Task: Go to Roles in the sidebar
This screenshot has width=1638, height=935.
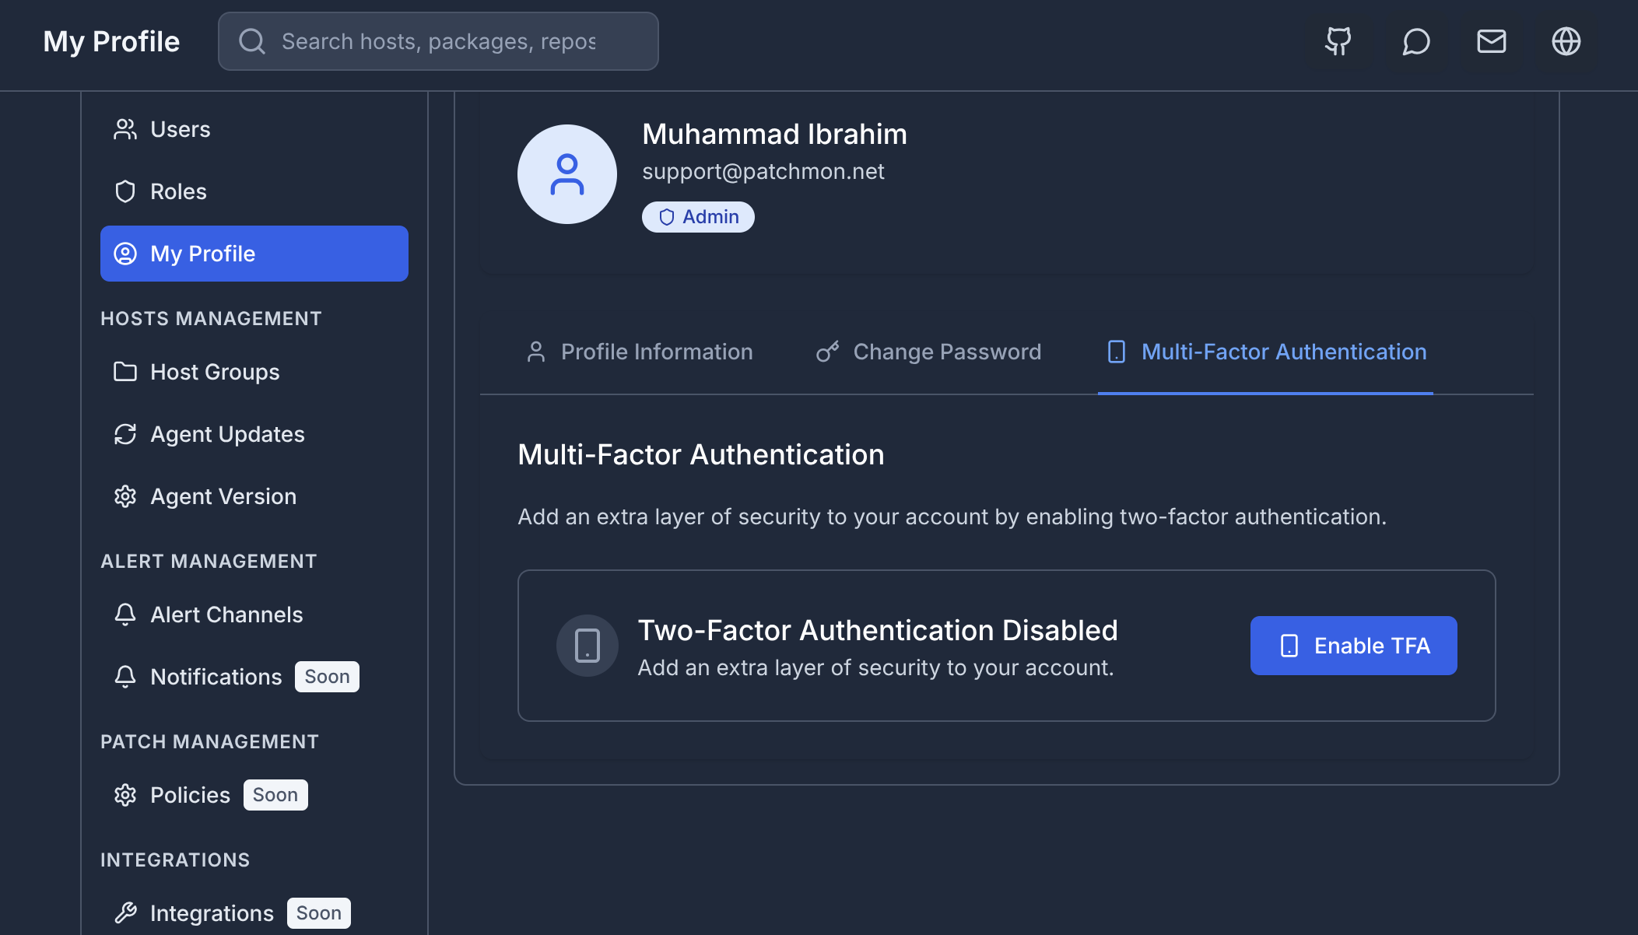Action: [x=178, y=191]
